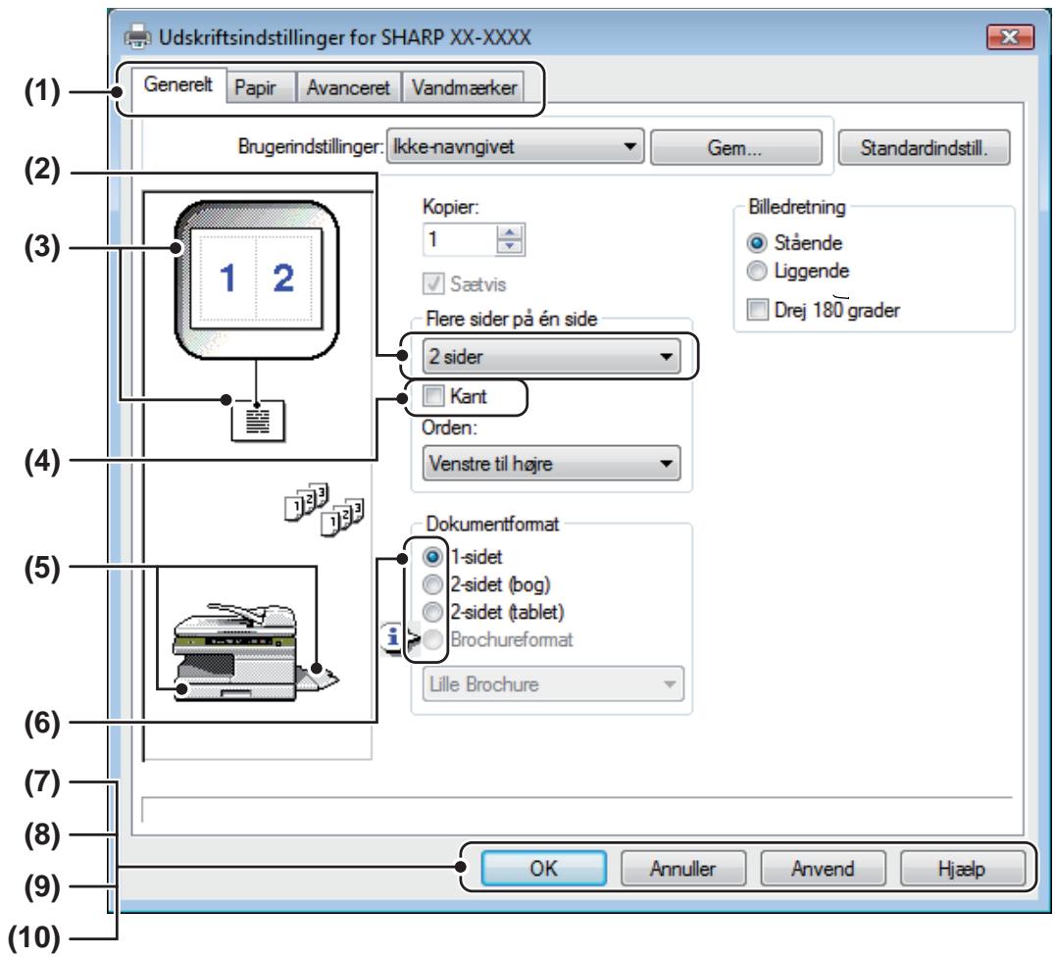
Task: Switch to the Papir tab
Action: [256, 87]
